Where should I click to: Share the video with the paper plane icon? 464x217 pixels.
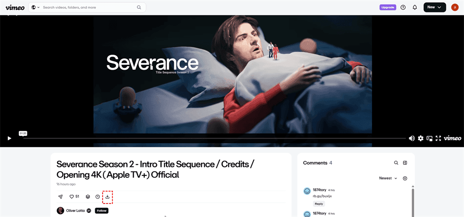click(x=60, y=197)
